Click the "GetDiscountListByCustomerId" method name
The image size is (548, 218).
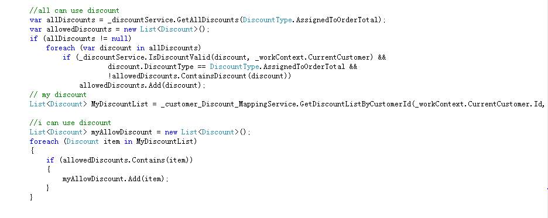point(356,104)
